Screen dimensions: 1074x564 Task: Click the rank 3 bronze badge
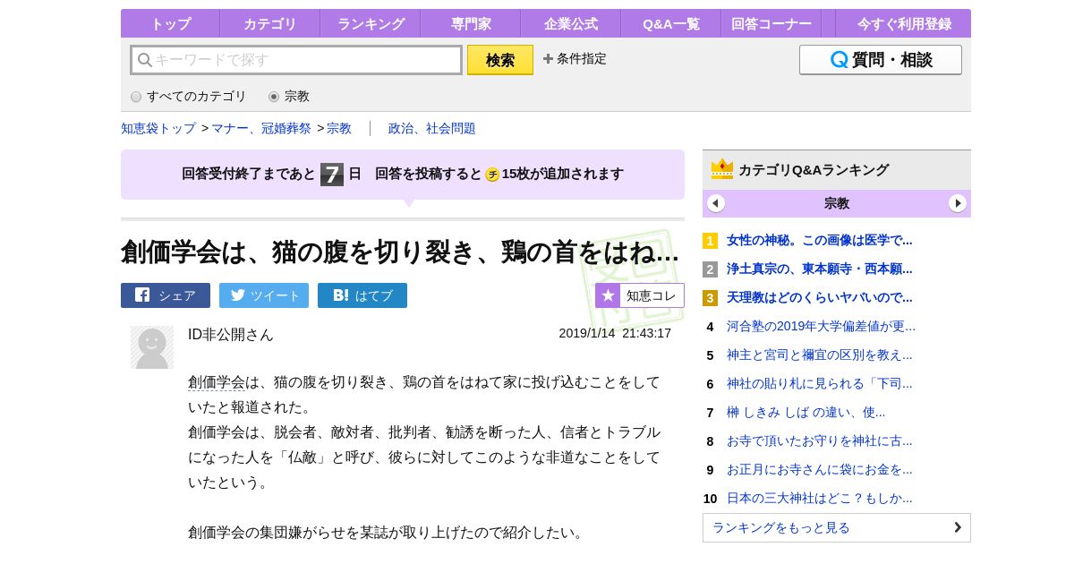[710, 298]
